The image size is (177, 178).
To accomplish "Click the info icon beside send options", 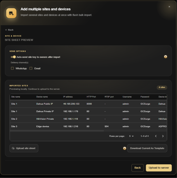I will point(165,57).
